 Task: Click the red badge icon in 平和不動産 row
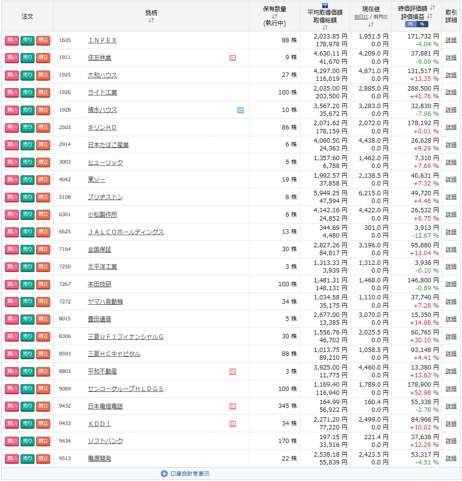232,371
